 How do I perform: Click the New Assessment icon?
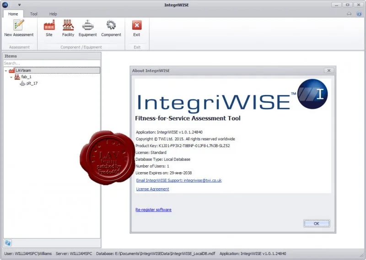click(19, 25)
